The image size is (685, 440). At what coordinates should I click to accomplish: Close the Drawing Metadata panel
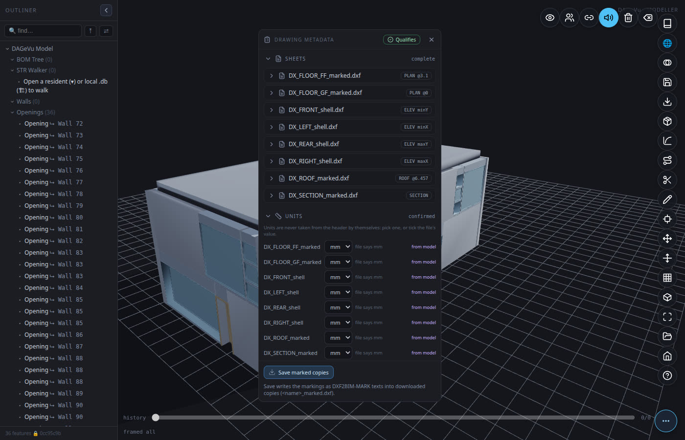pos(431,40)
